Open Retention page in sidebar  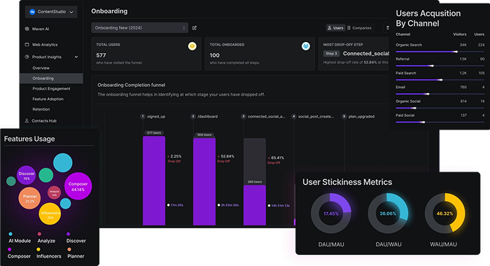click(41, 109)
